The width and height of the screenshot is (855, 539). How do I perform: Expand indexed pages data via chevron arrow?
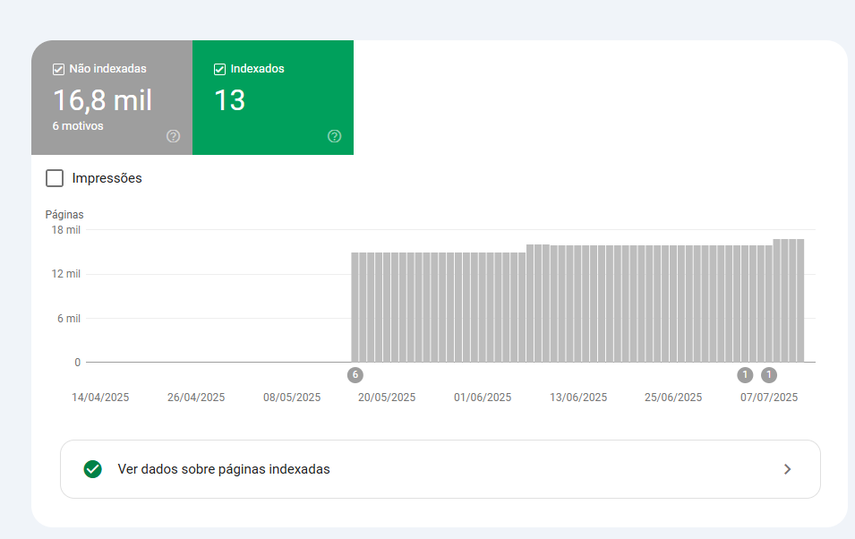pos(787,469)
